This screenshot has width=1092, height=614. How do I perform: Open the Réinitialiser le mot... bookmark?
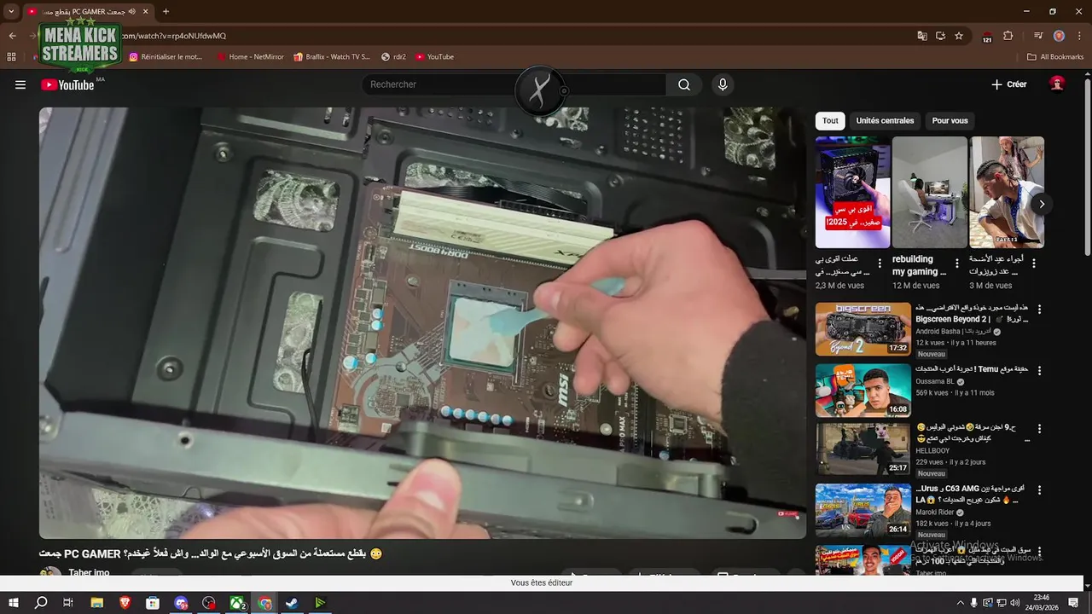tap(166, 57)
